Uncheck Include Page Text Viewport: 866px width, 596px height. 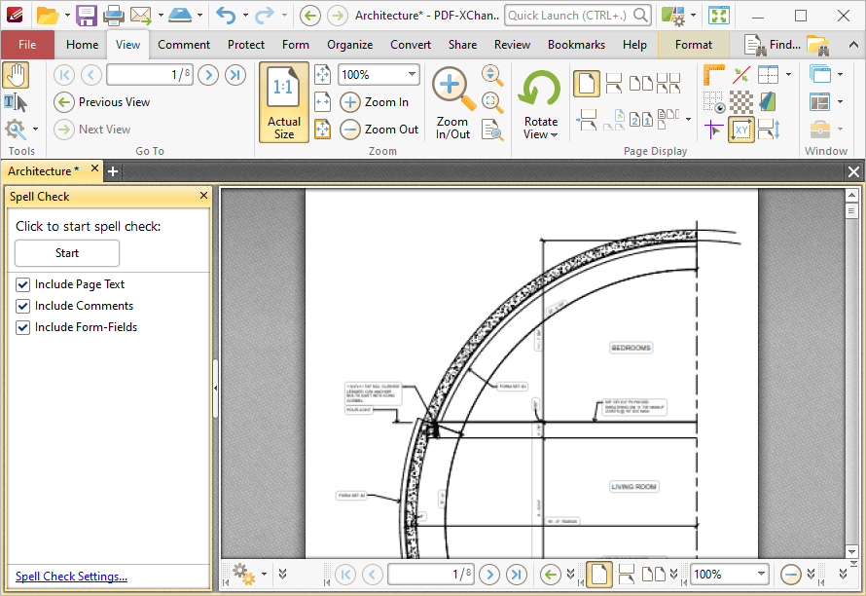22,284
